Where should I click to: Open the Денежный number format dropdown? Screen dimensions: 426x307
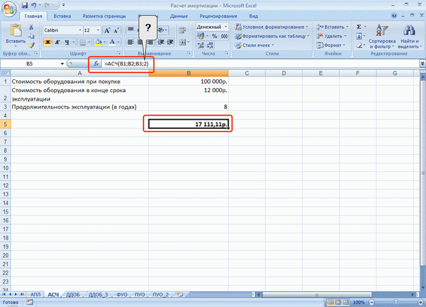click(x=225, y=27)
